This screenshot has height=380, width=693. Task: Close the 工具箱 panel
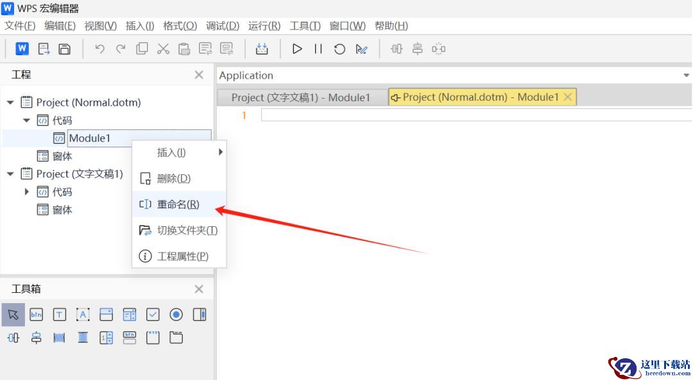pyautogui.click(x=199, y=289)
